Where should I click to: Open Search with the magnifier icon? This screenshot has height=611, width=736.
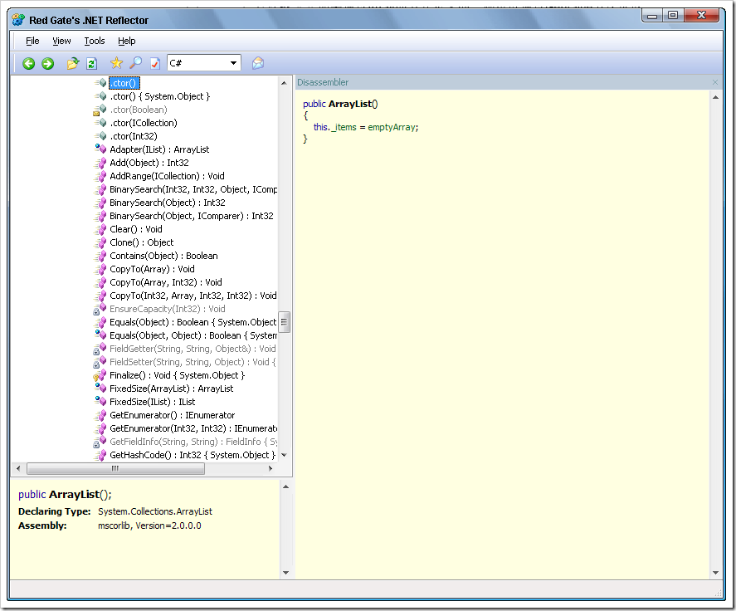135,63
